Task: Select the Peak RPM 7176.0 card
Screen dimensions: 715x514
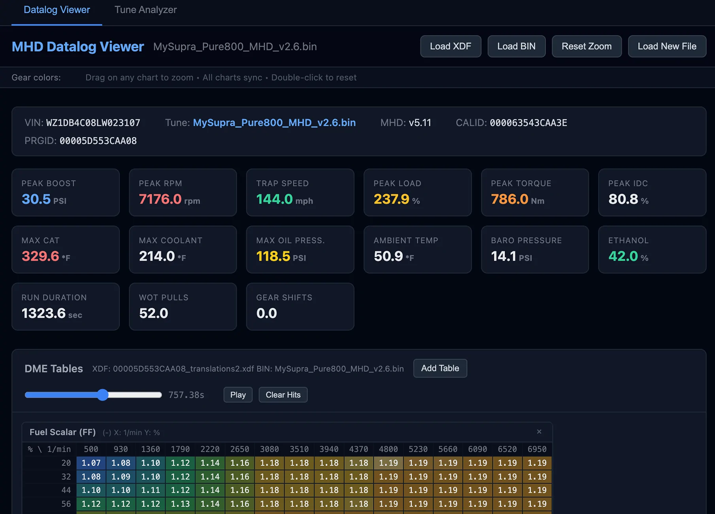Action: click(183, 193)
